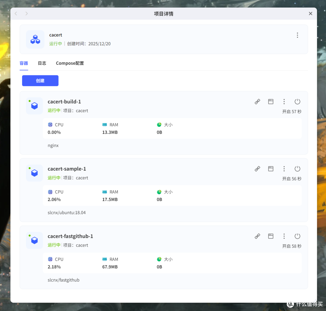Open link icon for cacert-sample-1
This screenshot has height=311, width=326.
tap(257, 169)
